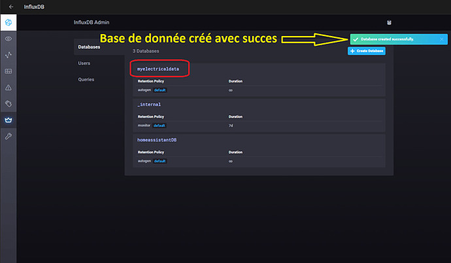451x263 pixels.
Task: Click the Create Database button
Action: 367,51
